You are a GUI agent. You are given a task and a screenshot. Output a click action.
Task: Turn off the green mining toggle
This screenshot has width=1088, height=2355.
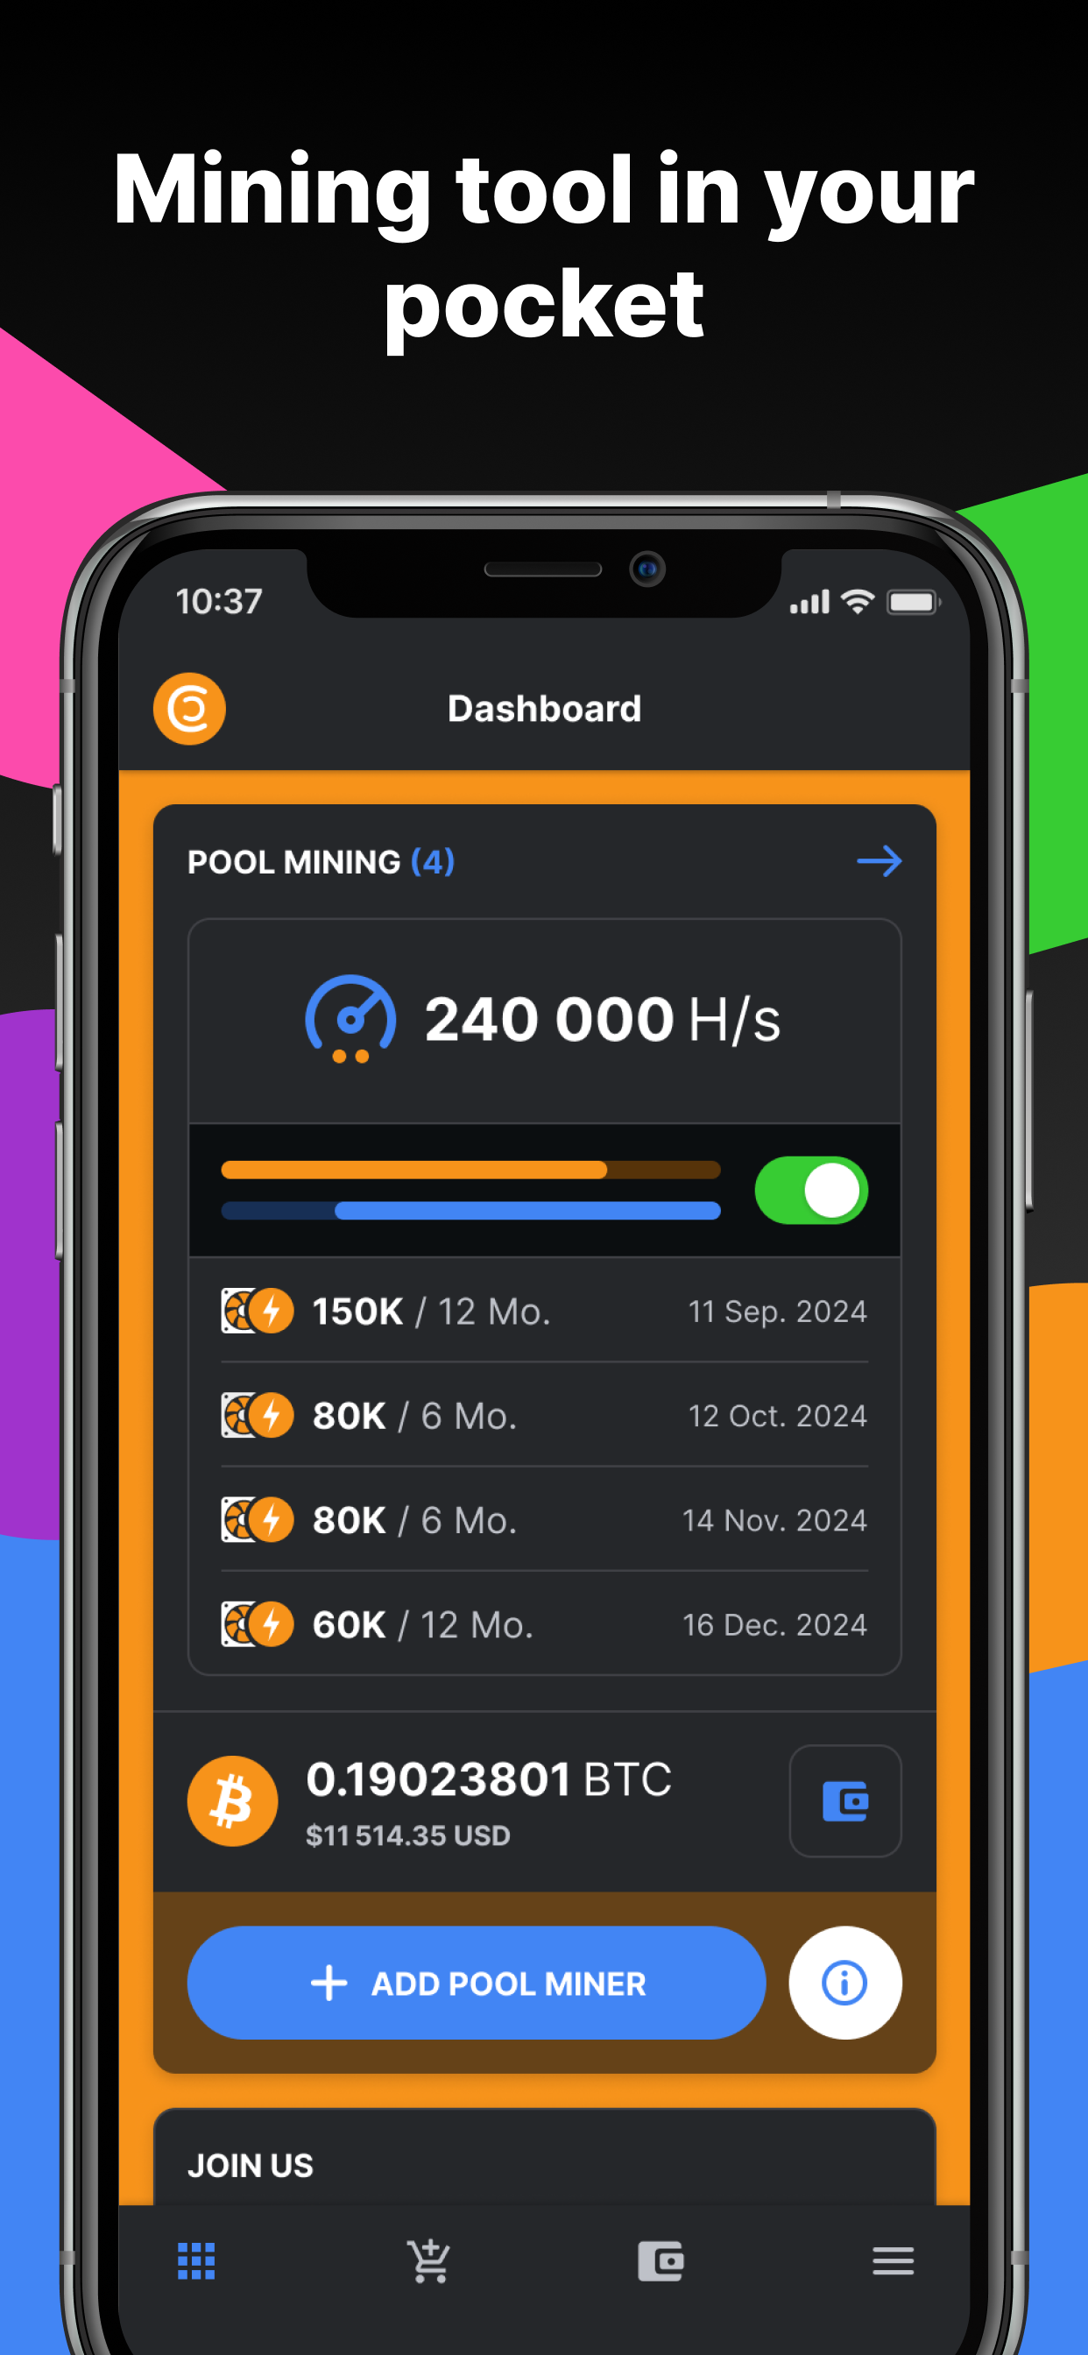click(x=811, y=1190)
